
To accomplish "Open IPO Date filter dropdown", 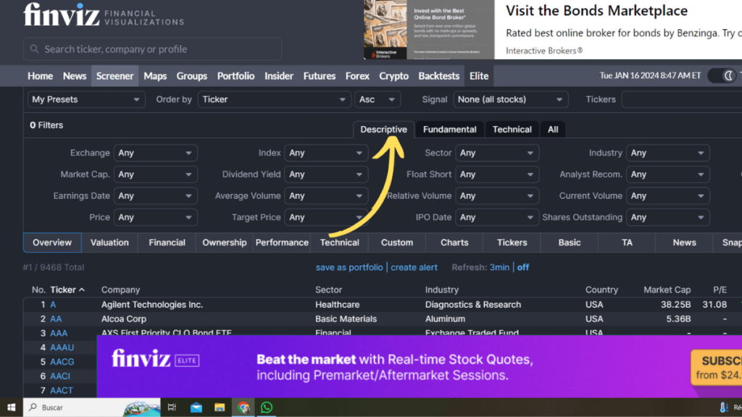I will (x=497, y=217).
